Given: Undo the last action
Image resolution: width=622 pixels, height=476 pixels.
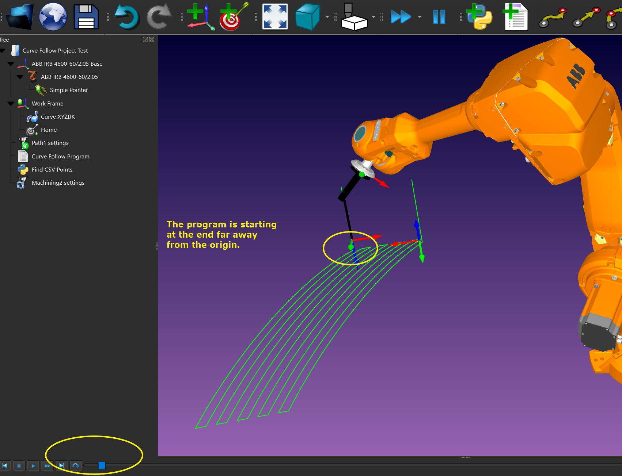Looking at the screenshot, I should (x=126, y=17).
